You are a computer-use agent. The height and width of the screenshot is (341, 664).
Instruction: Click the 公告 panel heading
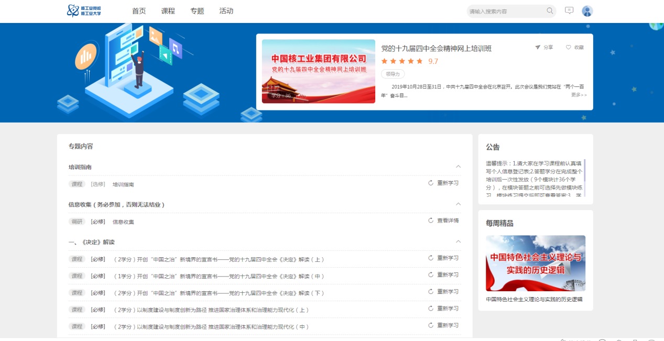493,147
